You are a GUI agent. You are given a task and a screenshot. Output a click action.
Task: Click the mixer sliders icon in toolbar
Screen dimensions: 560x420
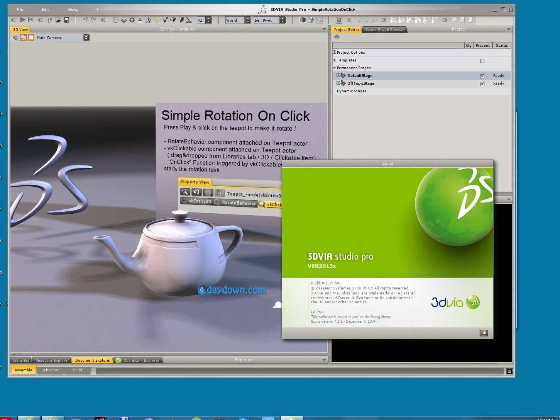coord(462,20)
